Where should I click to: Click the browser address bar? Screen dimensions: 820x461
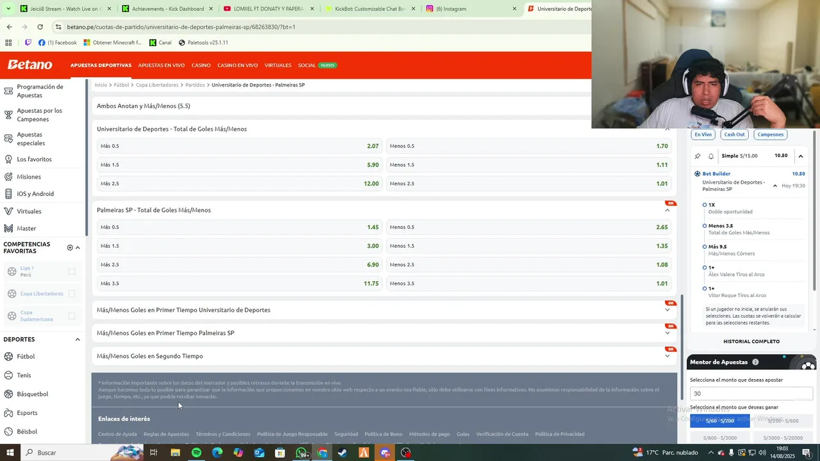pos(320,27)
